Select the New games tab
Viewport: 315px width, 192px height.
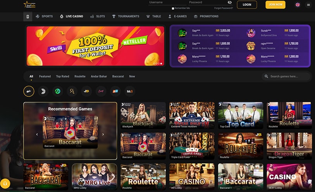coord(132,76)
